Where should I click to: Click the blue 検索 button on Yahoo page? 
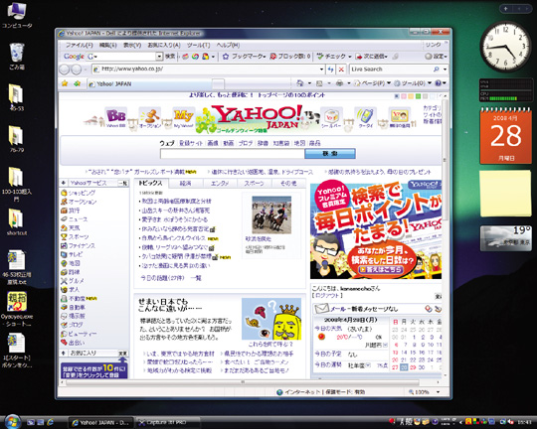tap(330, 154)
